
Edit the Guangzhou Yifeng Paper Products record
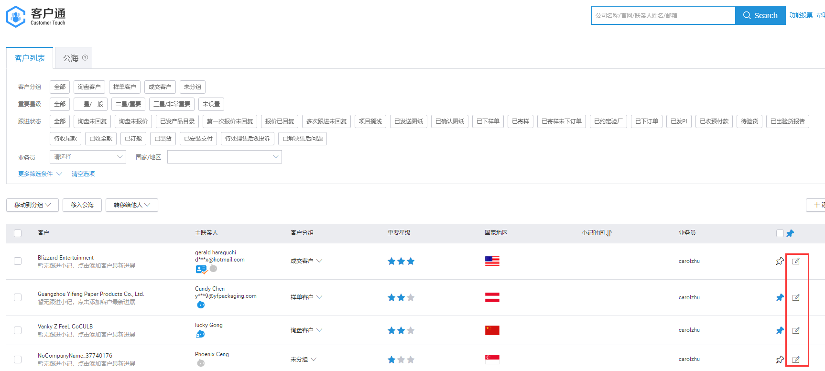click(x=796, y=297)
